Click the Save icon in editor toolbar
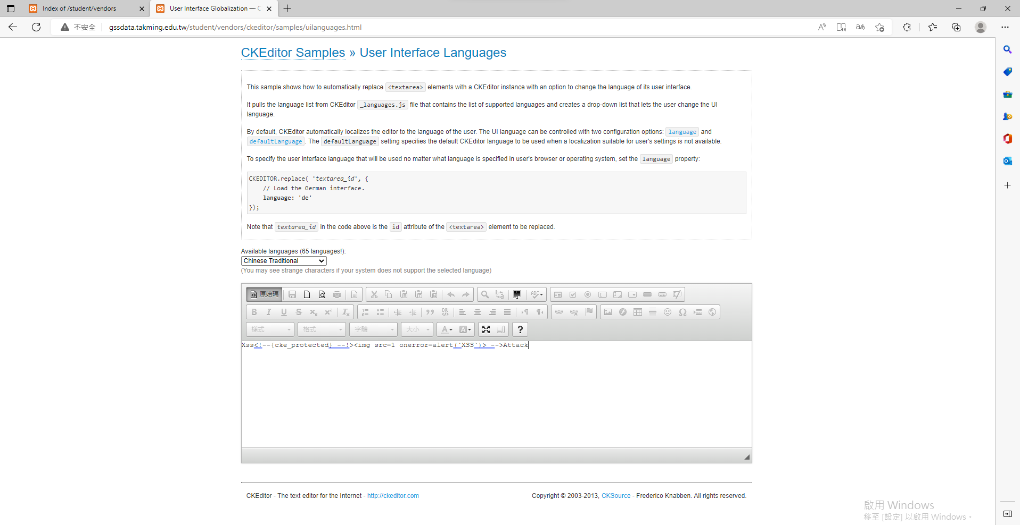Screen dimensions: 1020x525 [292, 294]
